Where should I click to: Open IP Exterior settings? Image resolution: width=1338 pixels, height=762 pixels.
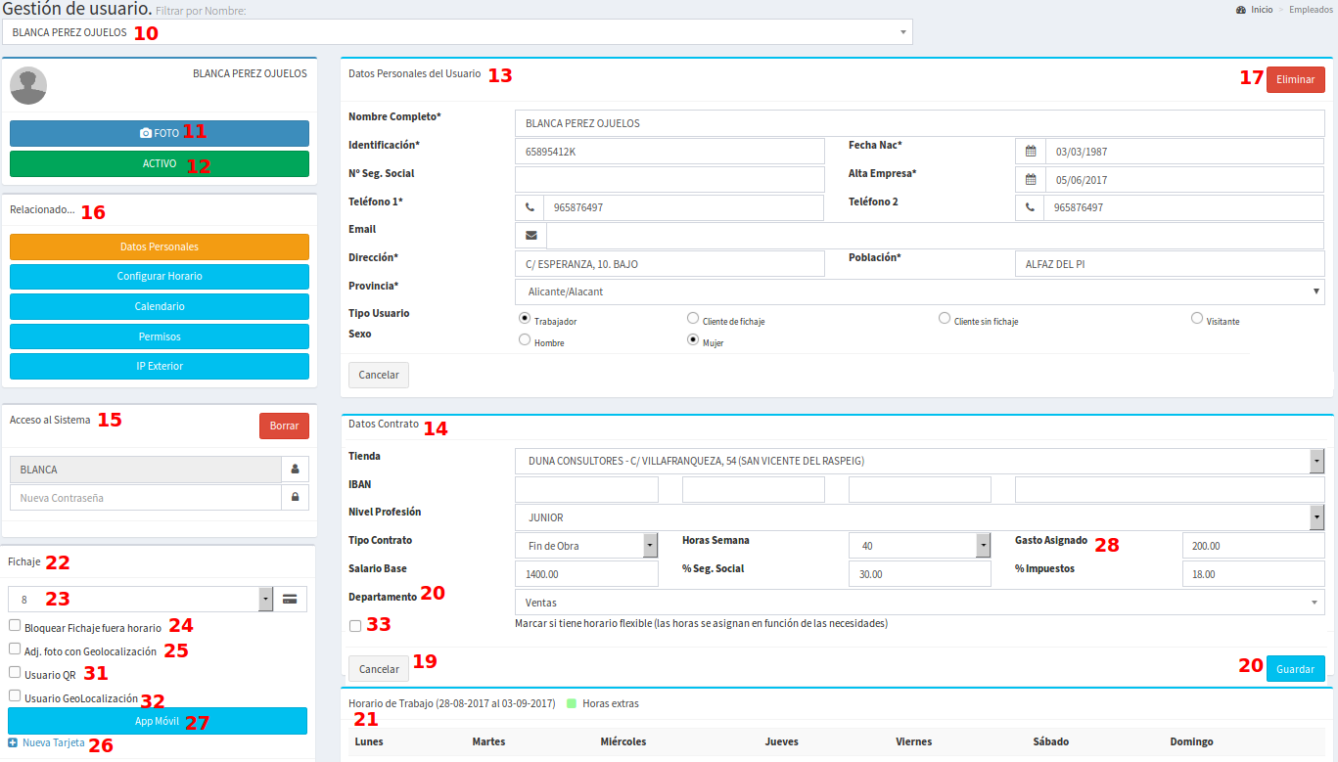[160, 366]
